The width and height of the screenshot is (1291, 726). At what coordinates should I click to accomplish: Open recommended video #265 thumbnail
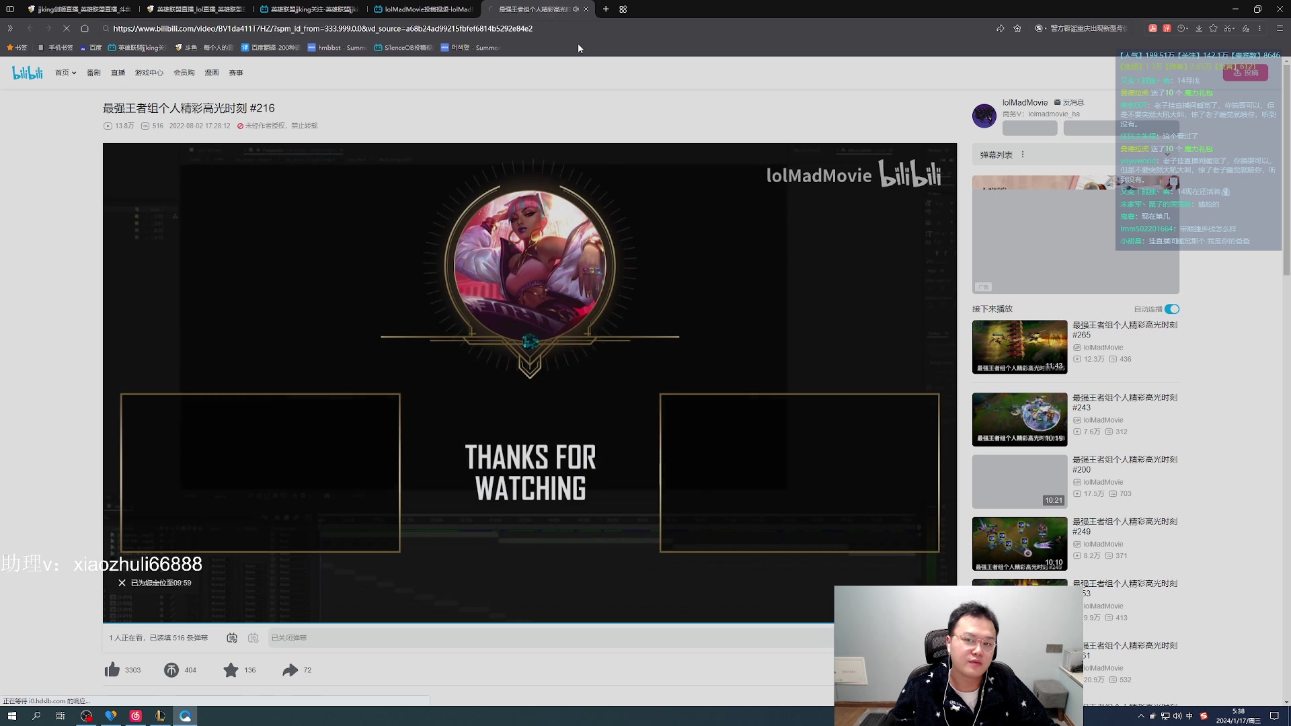(1019, 347)
